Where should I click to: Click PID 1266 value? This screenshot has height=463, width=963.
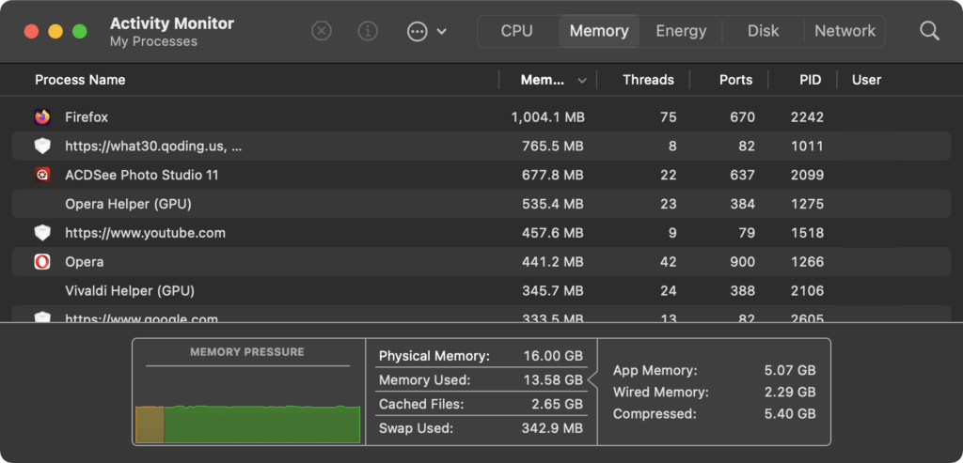coord(808,262)
